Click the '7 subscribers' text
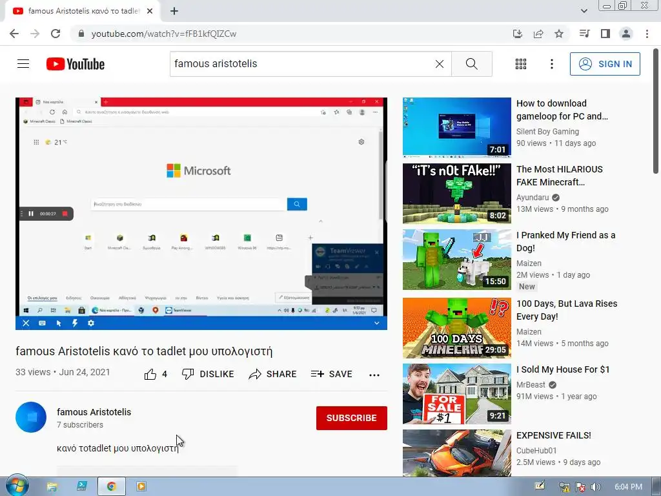The width and height of the screenshot is (661, 496). click(x=80, y=425)
